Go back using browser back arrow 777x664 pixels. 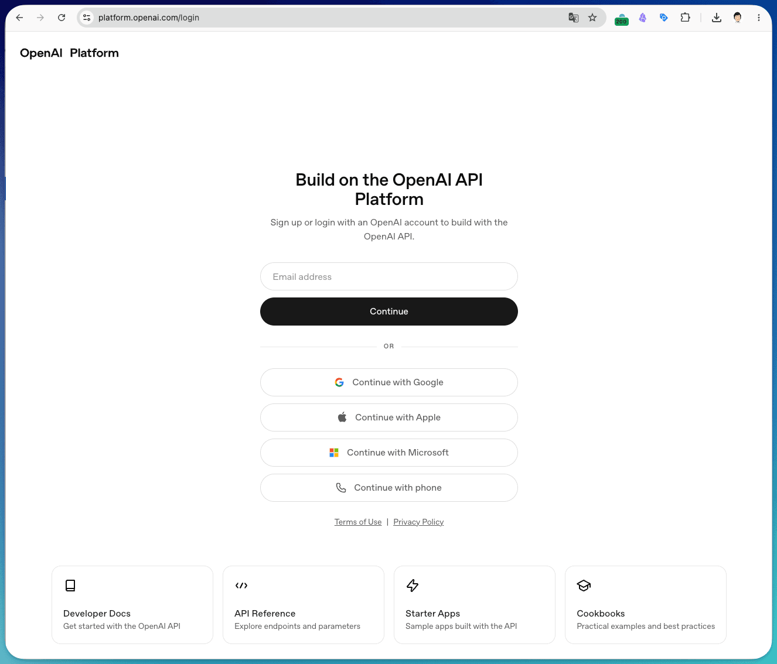coord(19,18)
